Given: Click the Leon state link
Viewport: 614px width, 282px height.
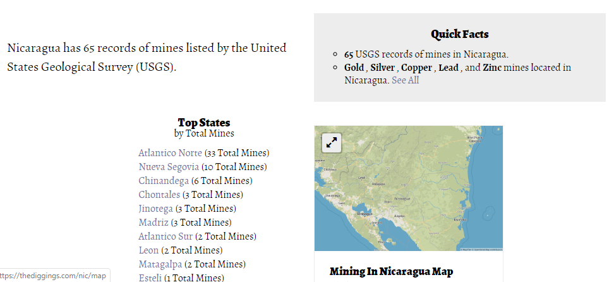Looking at the screenshot, I should coord(148,250).
